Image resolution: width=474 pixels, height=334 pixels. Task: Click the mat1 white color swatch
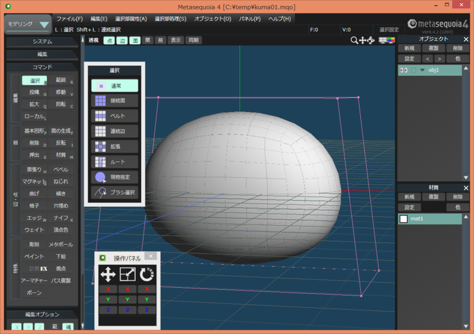pos(403,219)
